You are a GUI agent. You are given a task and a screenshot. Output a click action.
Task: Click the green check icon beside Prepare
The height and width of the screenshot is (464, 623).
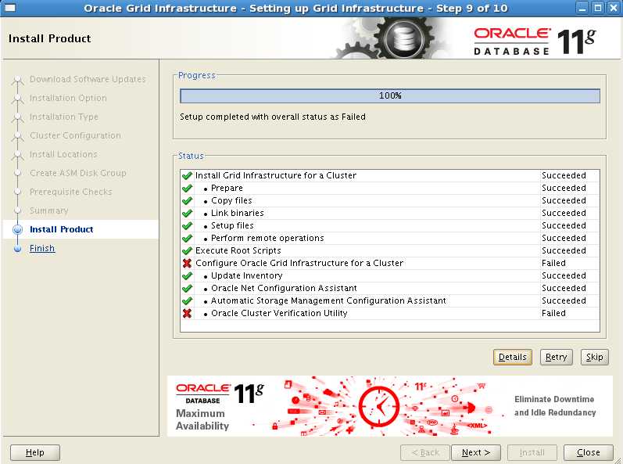pyautogui.click(x=187, y=188)
